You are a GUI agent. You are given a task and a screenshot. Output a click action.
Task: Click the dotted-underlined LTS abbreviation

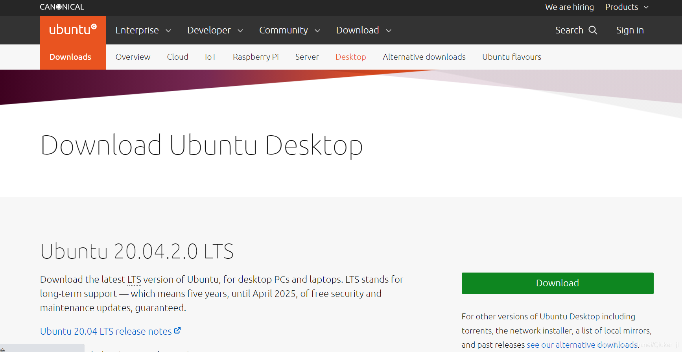point(134,280)
